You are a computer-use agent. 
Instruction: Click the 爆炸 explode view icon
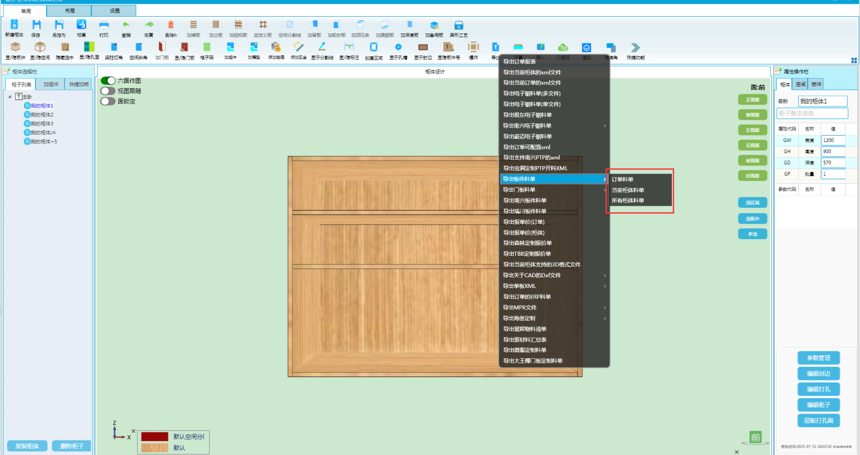(473, 47)
